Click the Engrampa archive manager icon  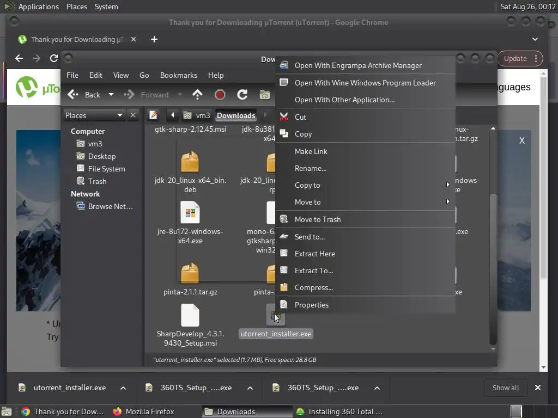(x=283, y=65)
